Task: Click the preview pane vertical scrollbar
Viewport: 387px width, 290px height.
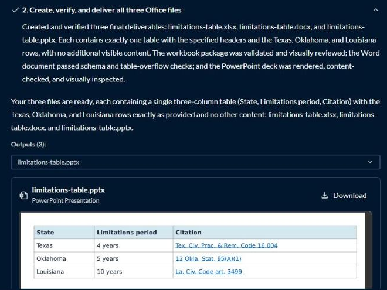Action: click(368, 250)
